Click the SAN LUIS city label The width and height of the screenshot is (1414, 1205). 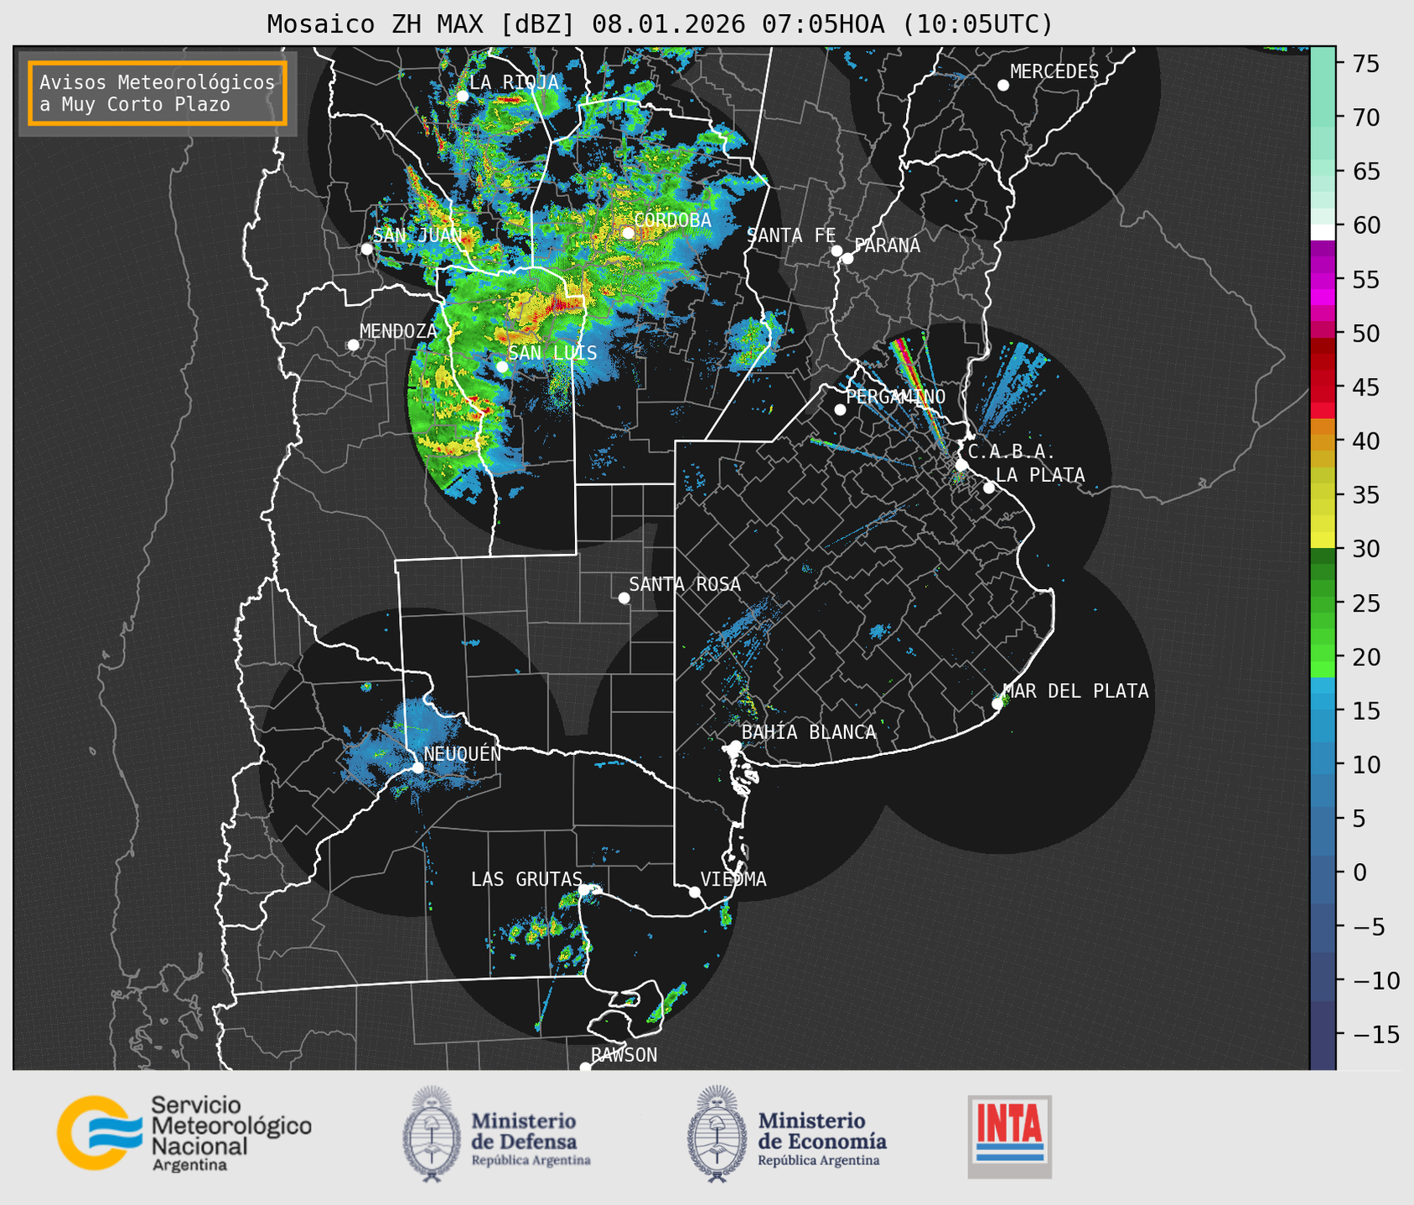tap(553, 353)
